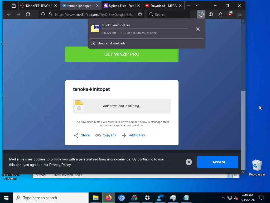
Task: Open Chromium browser taskbar icon
Action: tap(121, 198)
